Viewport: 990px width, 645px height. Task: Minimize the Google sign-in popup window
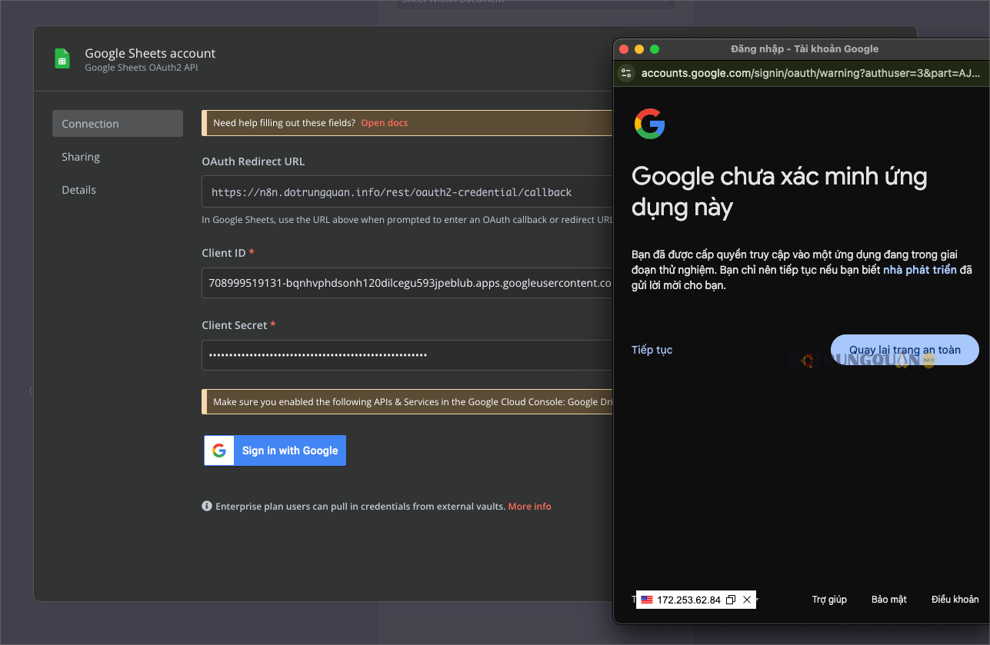pos(639,49)
